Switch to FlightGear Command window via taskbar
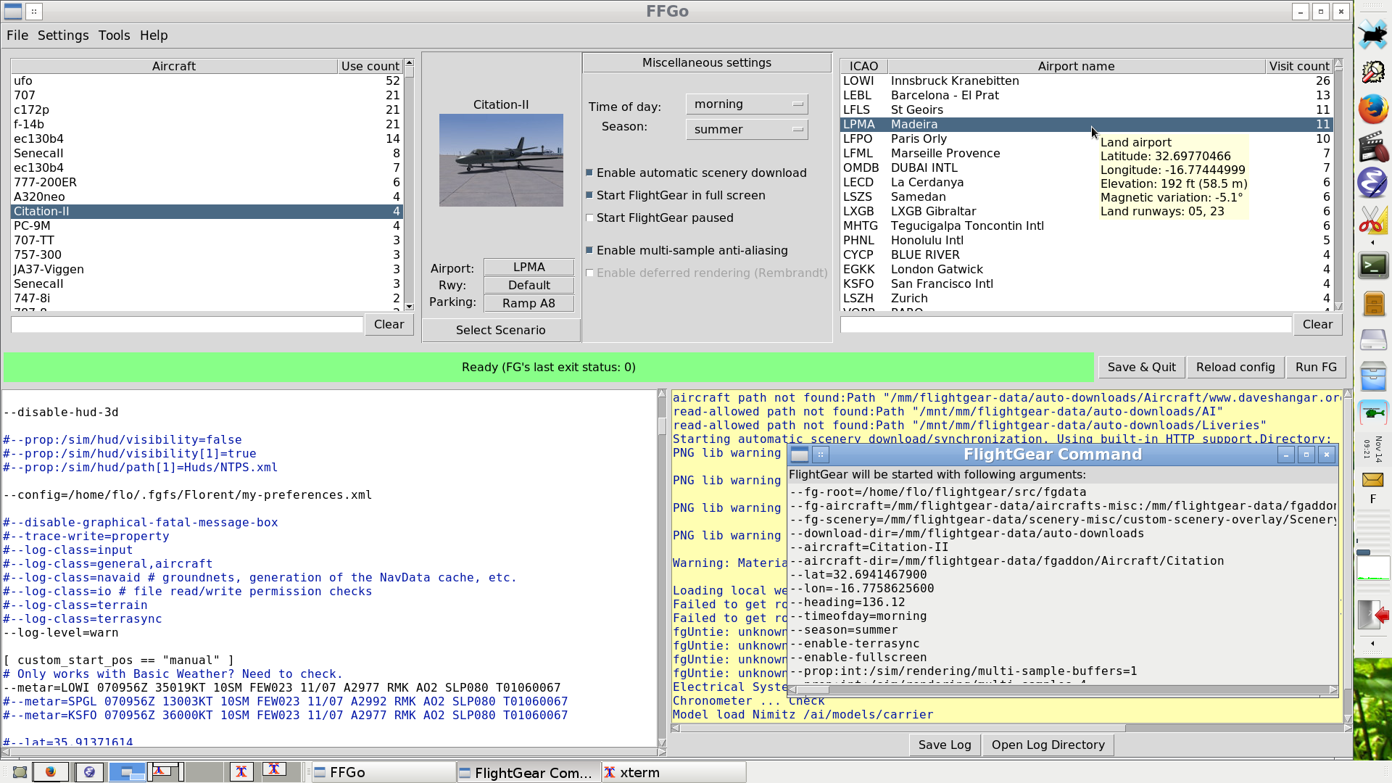This screenshot has height=783, width=1392. [529, 772]
